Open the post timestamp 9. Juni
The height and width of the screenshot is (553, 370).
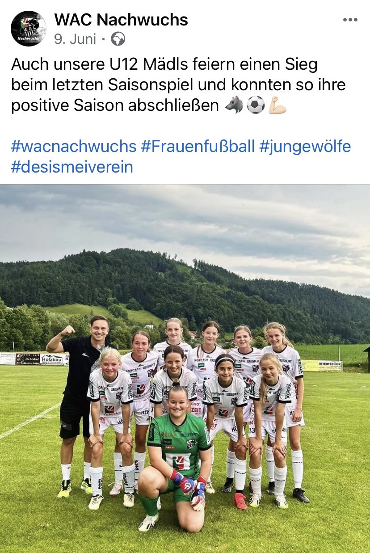click(75, 39)
